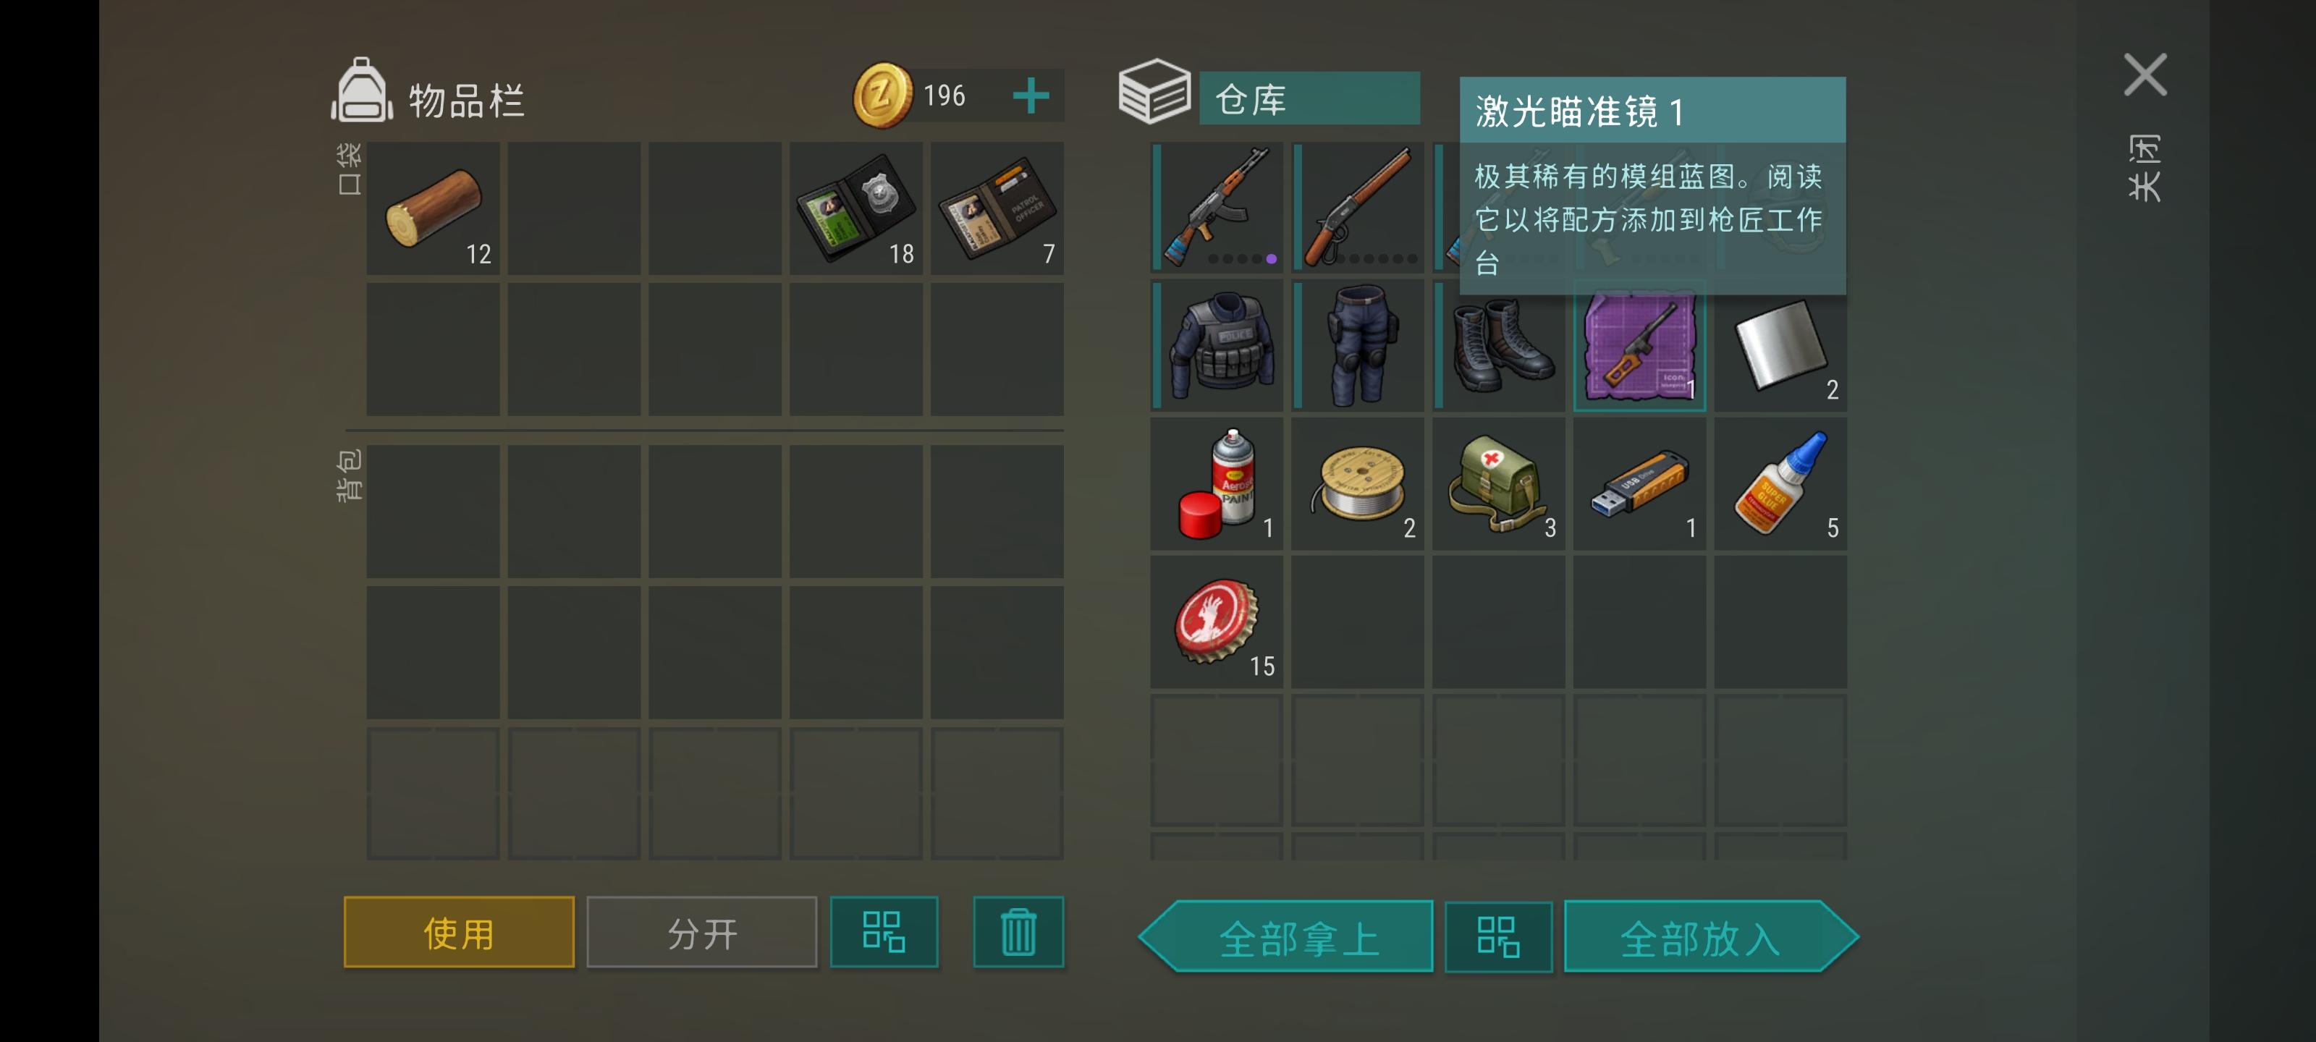2316x1042 pixels.
Task: Click the trash can delete button
Action: pyautogui.click(x=1018, y=932)
